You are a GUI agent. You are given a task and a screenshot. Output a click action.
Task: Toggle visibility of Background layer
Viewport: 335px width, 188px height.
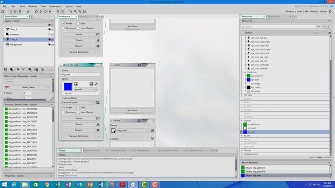[49, 44]
